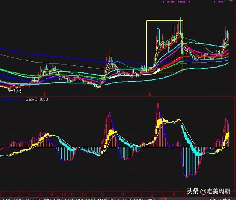This screenshot has height=200, width=236.
Task: Click the second red $ marker near month 7
Action: point(150,94)
